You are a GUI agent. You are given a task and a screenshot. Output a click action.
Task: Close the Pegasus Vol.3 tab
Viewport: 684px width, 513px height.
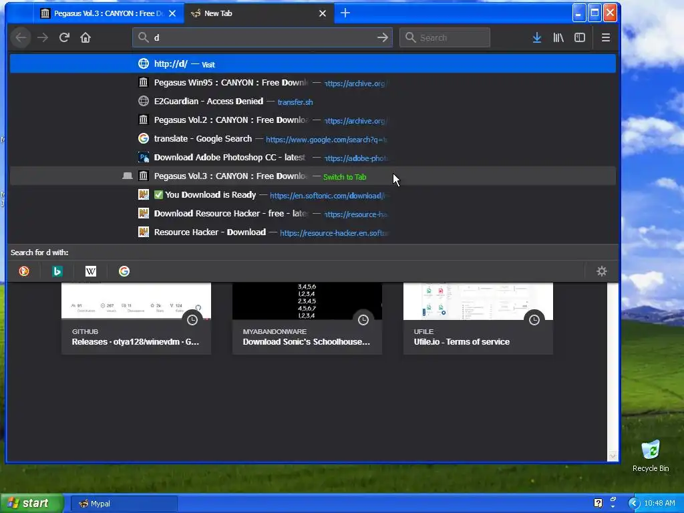point(172,13)
